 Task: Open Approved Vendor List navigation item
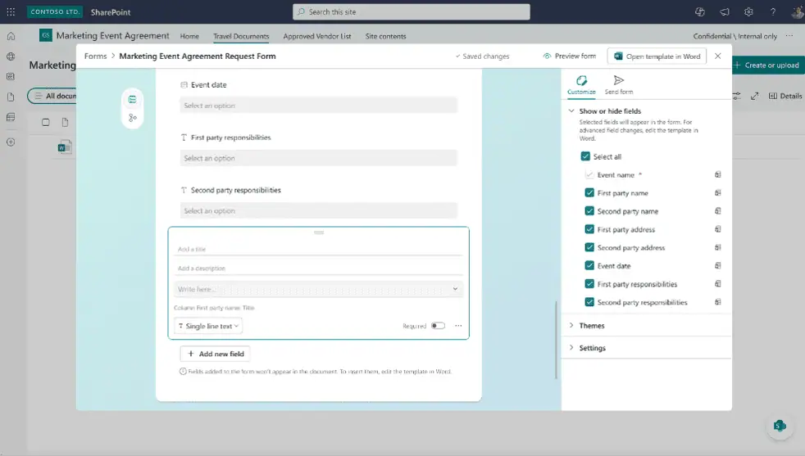click(x=317, y=36)
